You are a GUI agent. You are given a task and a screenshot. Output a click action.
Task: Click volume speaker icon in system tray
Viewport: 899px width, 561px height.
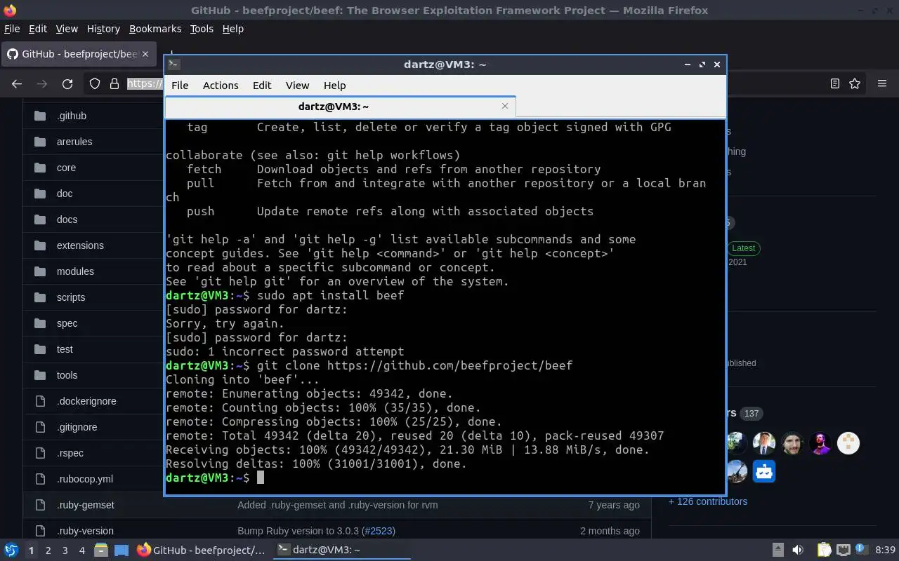coord(798,550)
